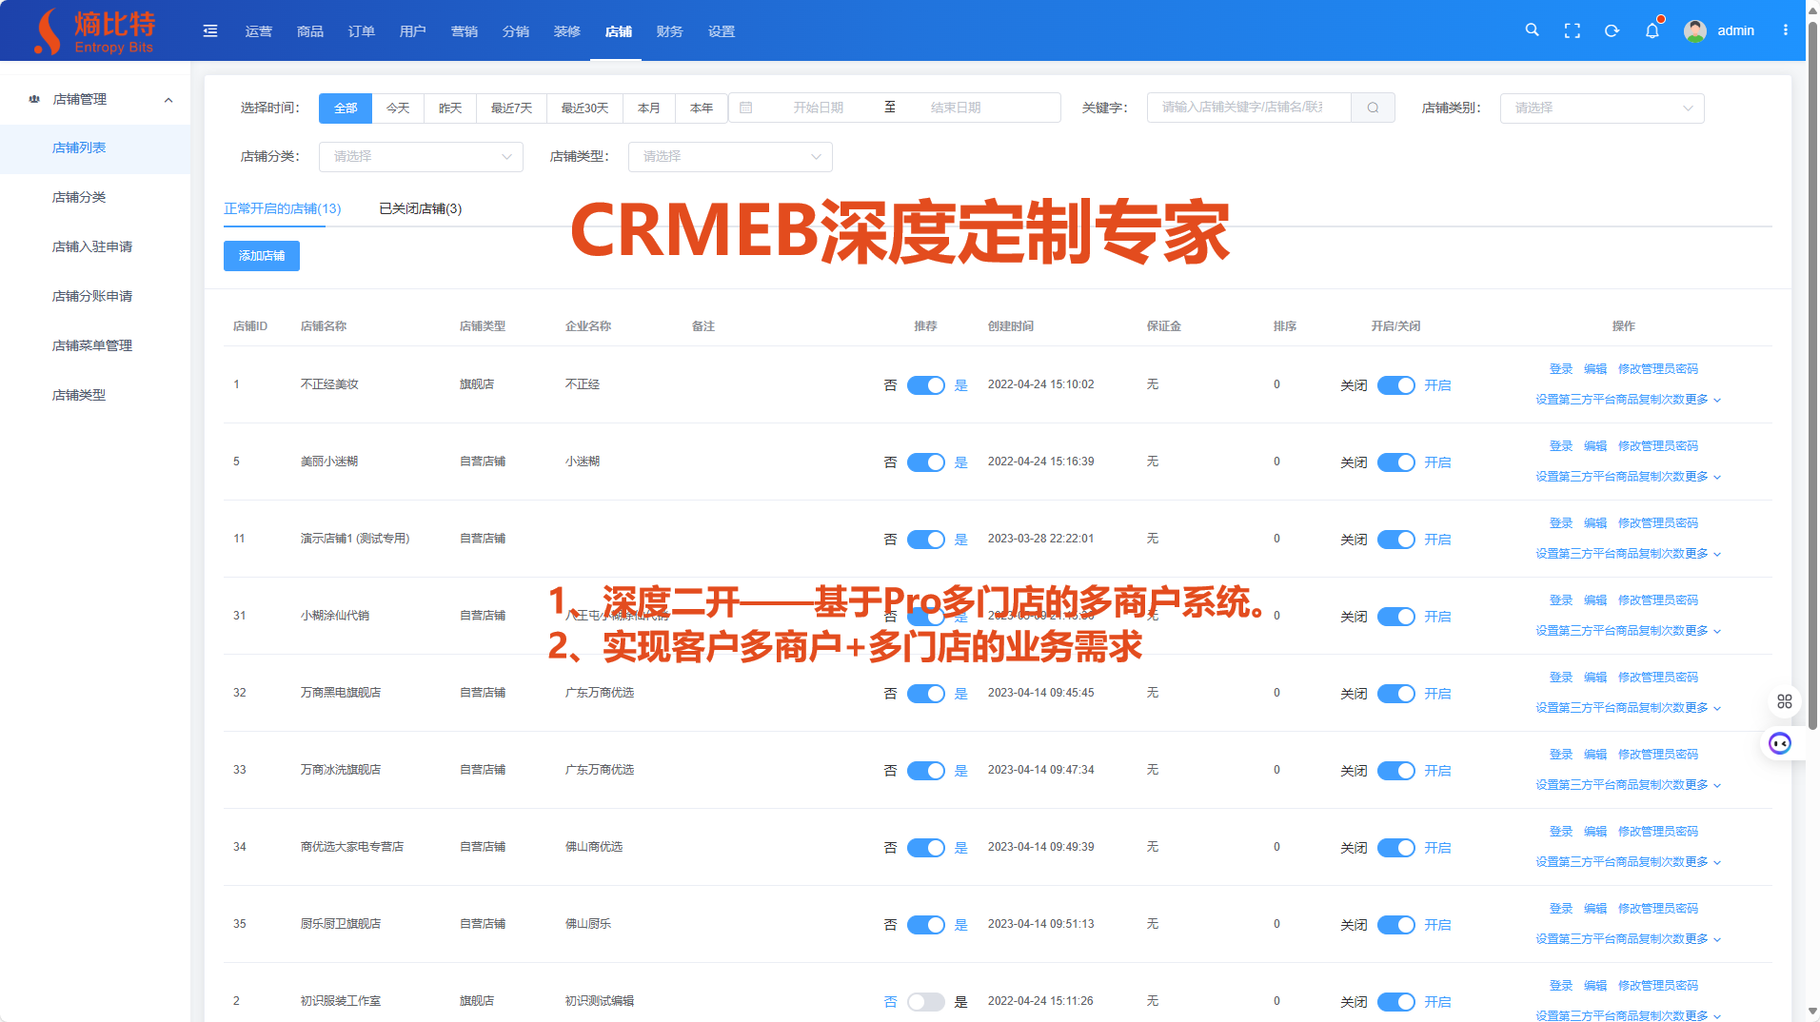Screen dimensions: 1820x1022
Task: Click the 添加店铺 button
Action: tap(262, 256)
